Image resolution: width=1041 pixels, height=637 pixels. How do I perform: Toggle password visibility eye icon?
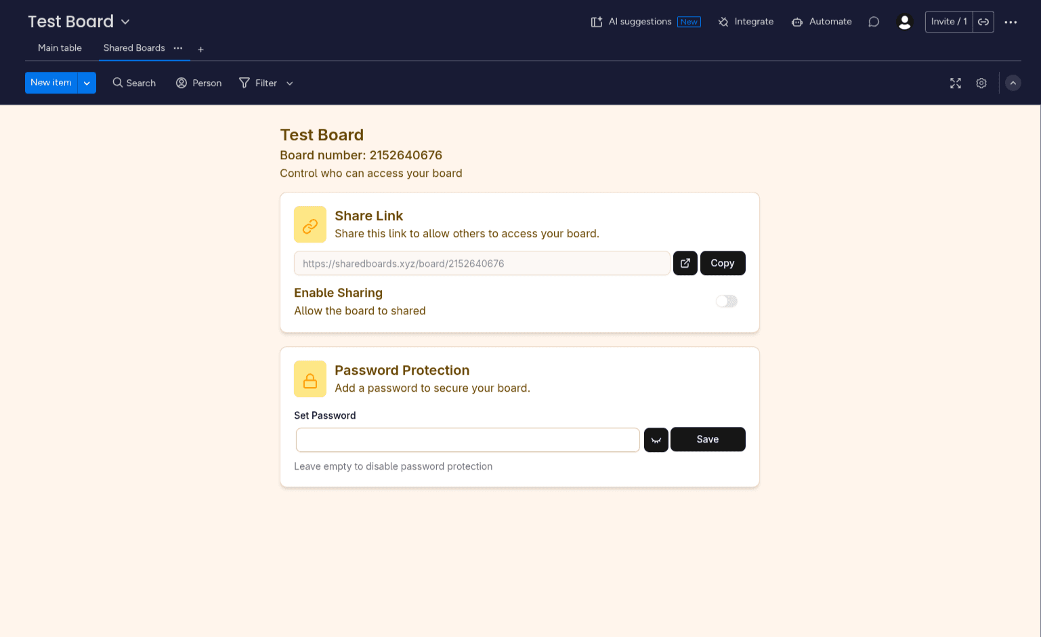click(x=656, y=440)
